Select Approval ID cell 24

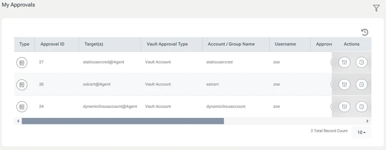41,106
